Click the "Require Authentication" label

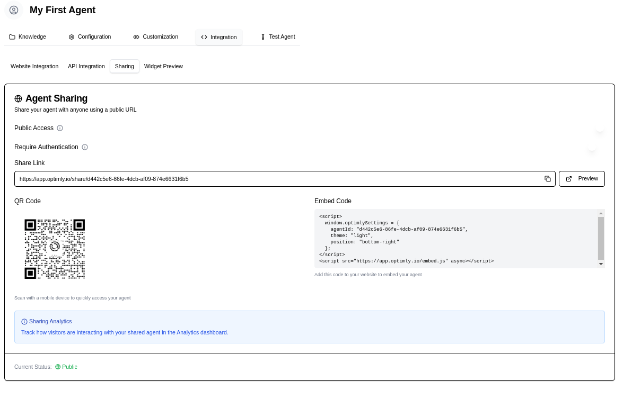pyautogui.click(x=46, y=147)
